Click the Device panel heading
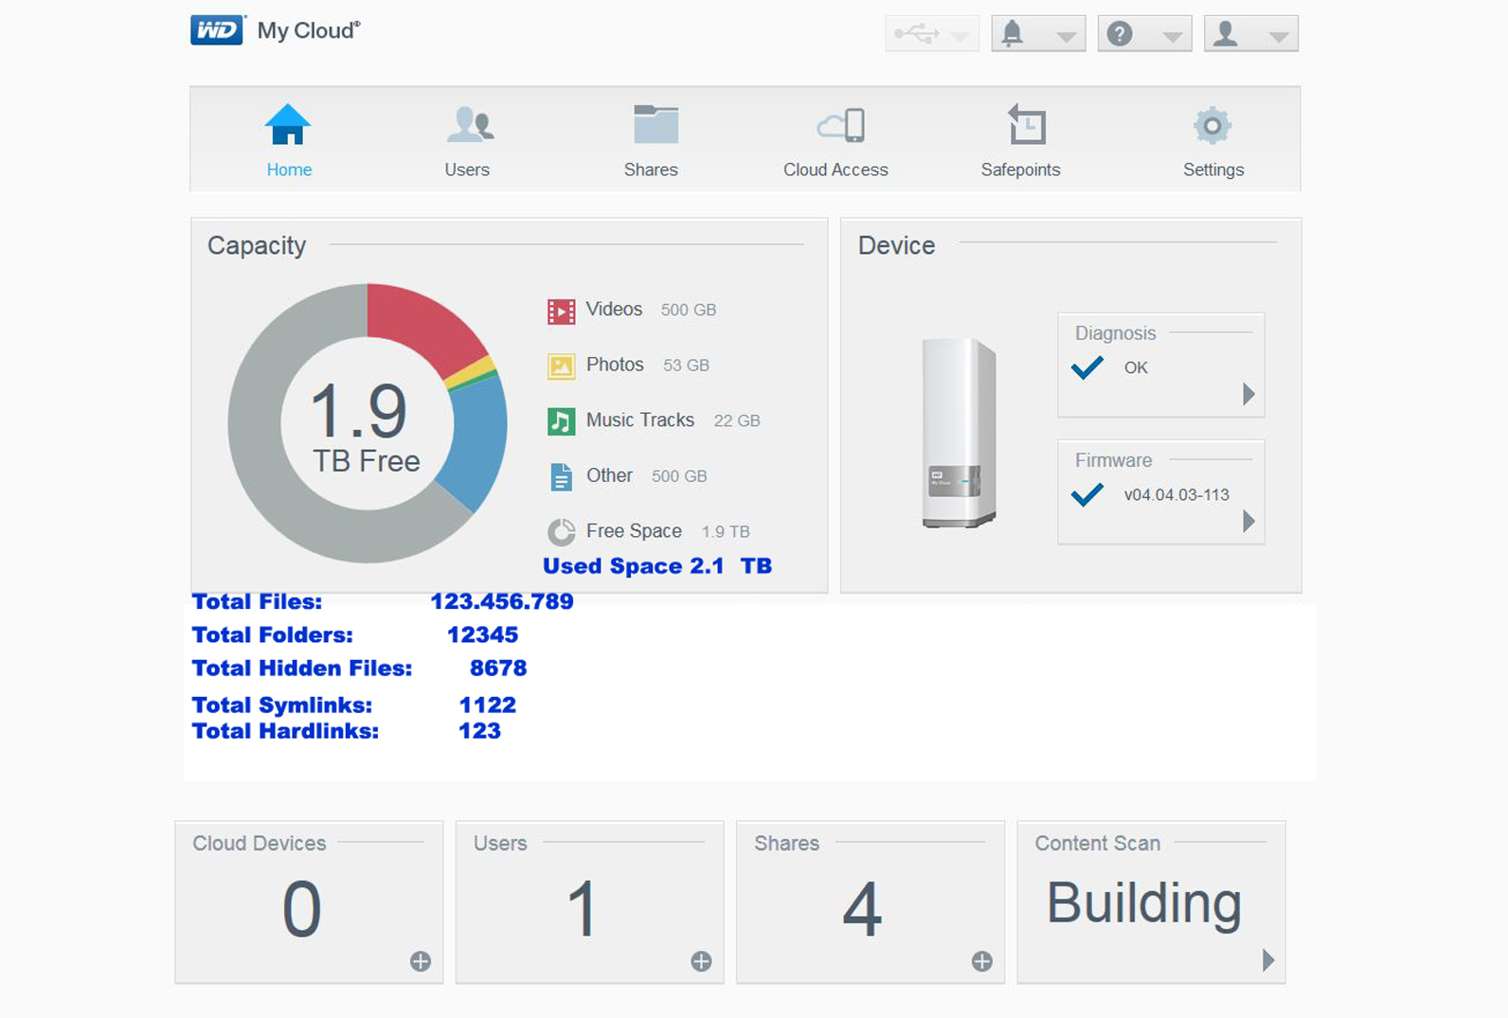 click(896, 246)
